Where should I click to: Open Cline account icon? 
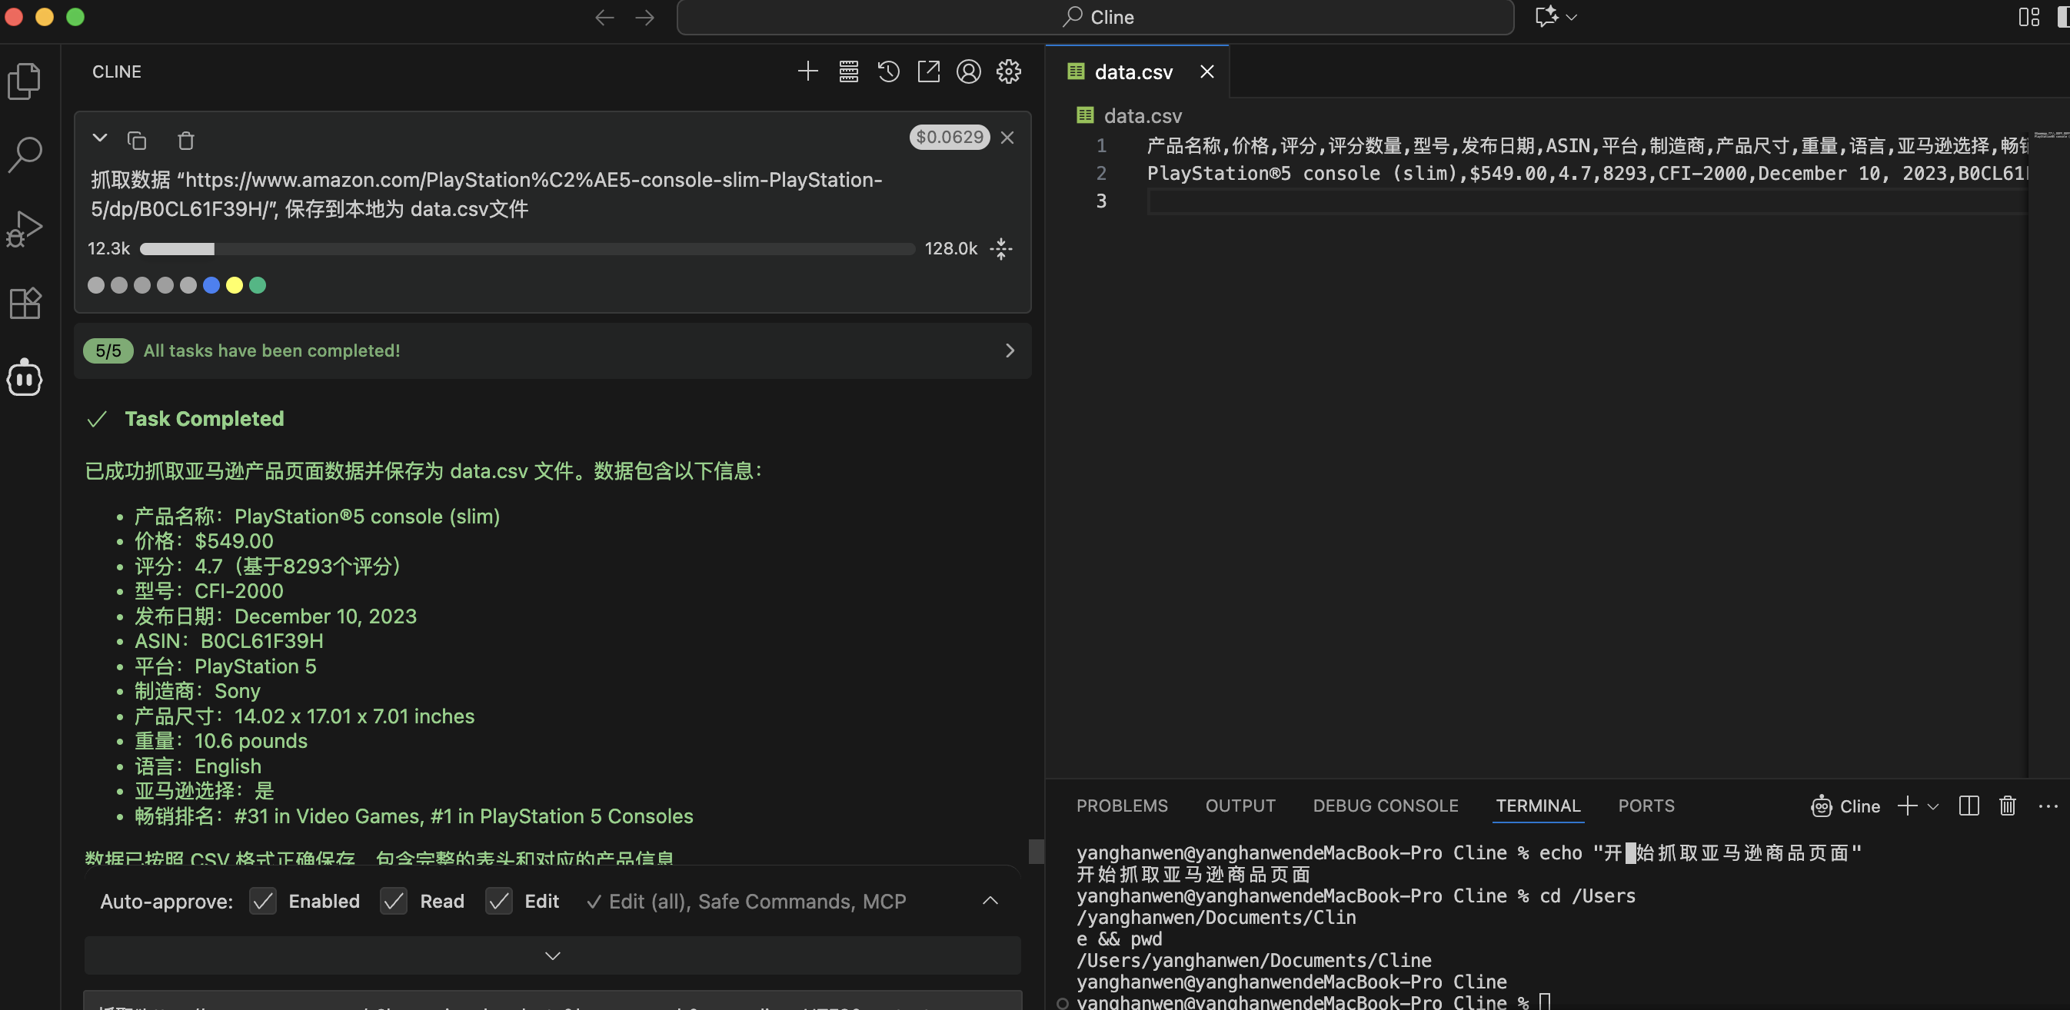[x=969, y=71]
